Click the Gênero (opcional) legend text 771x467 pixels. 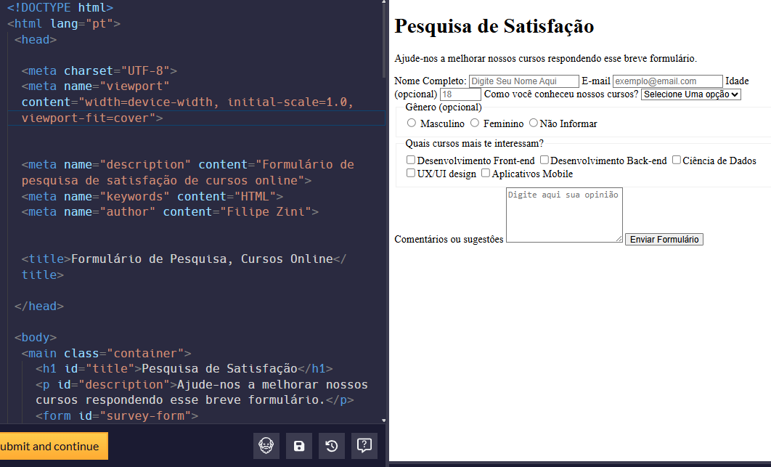click(444, 107)
